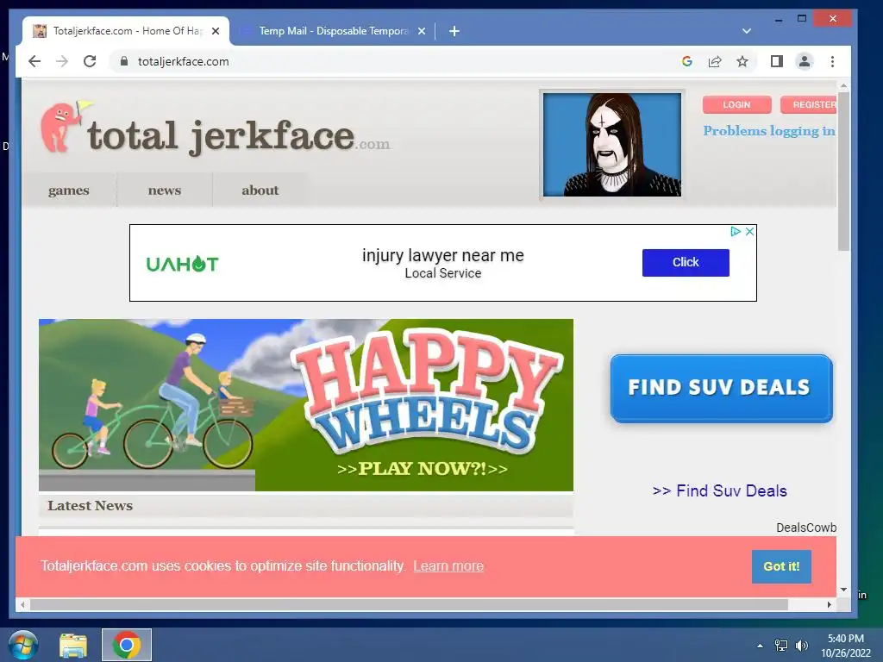
Task: Click the UAHOT ad logo
Action: coord(182,264)
